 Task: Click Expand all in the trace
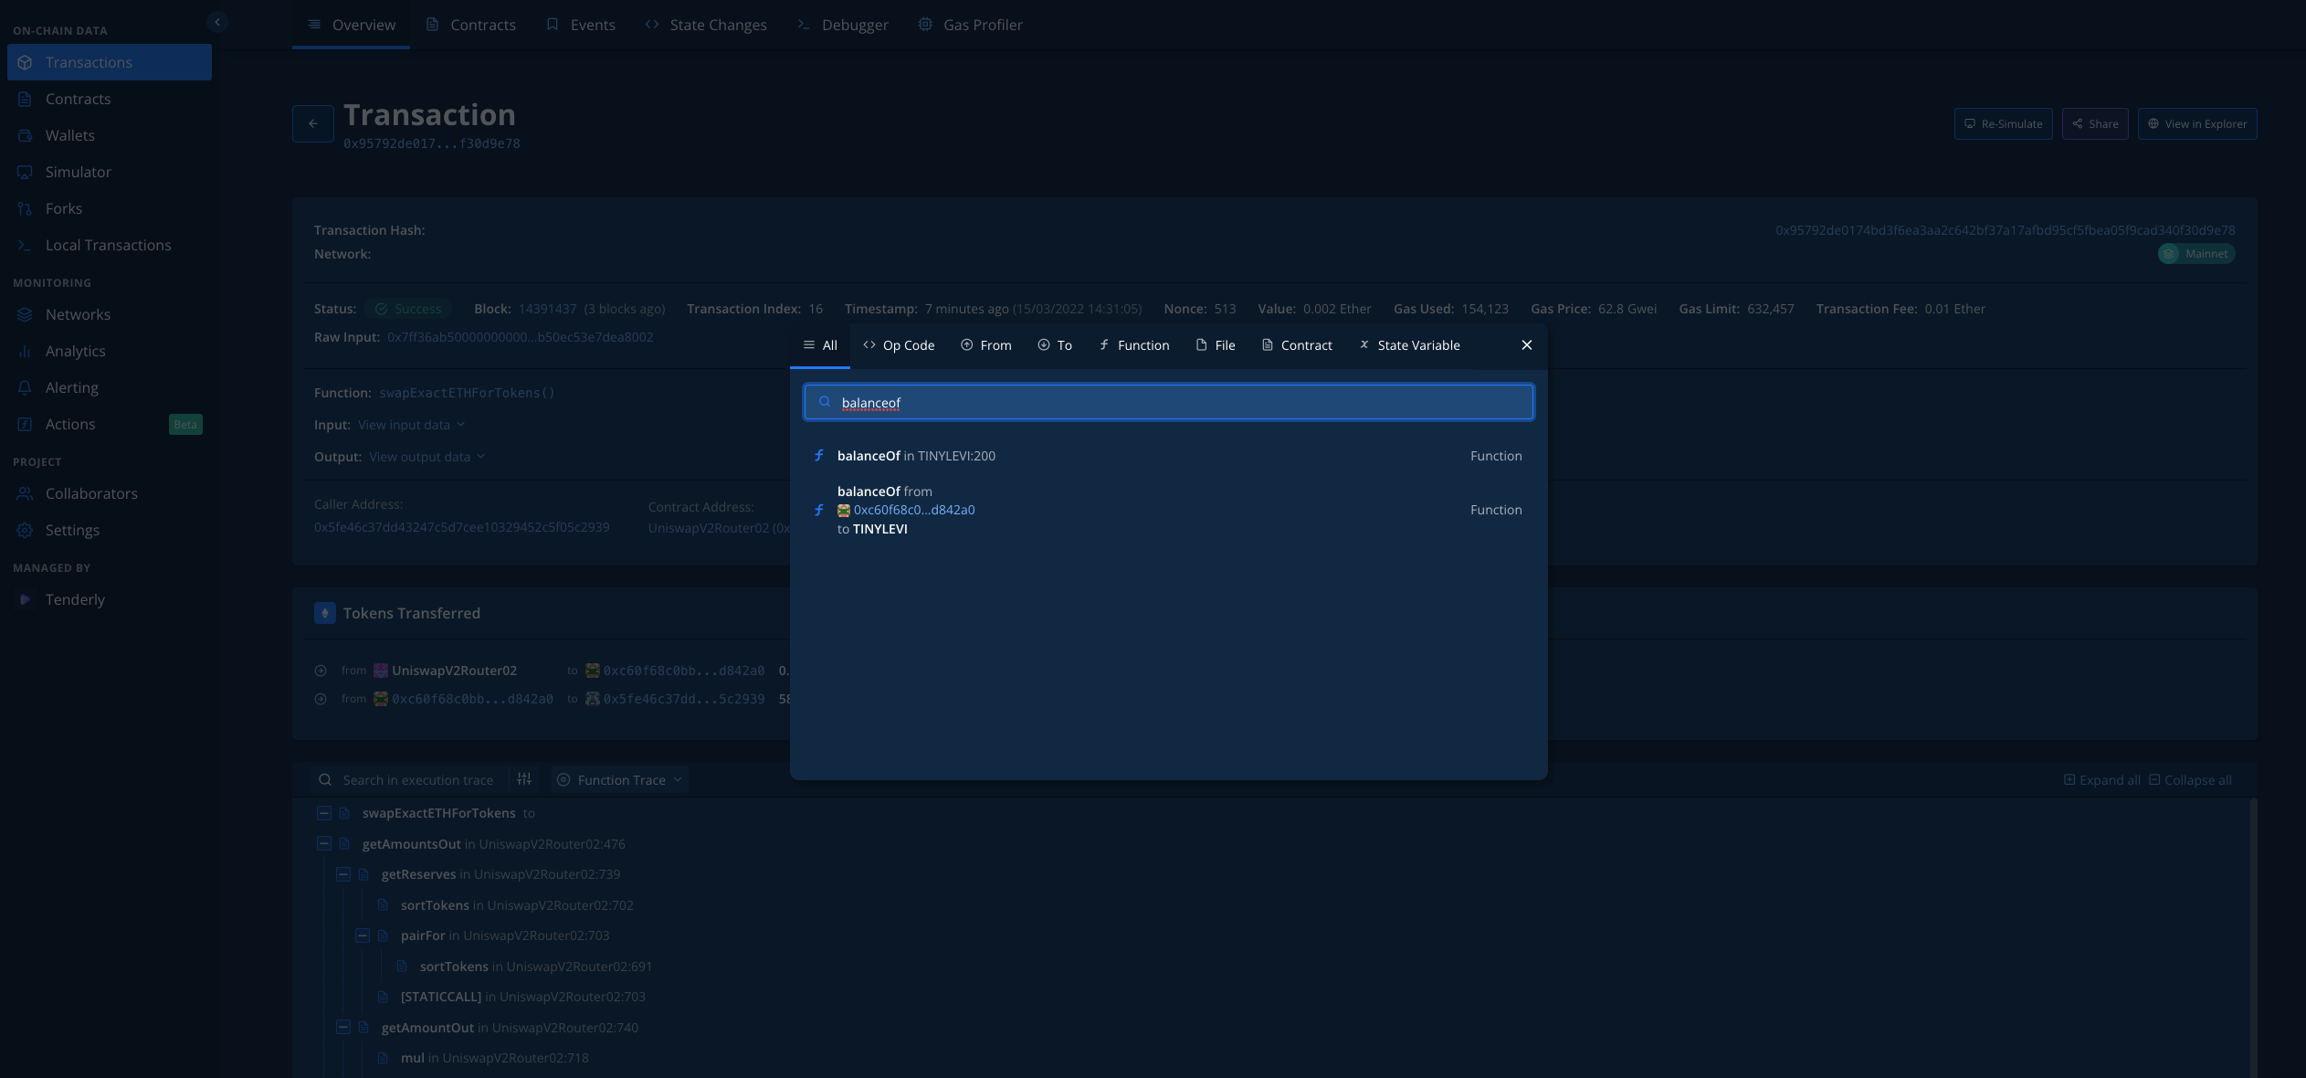point(2101,780)
